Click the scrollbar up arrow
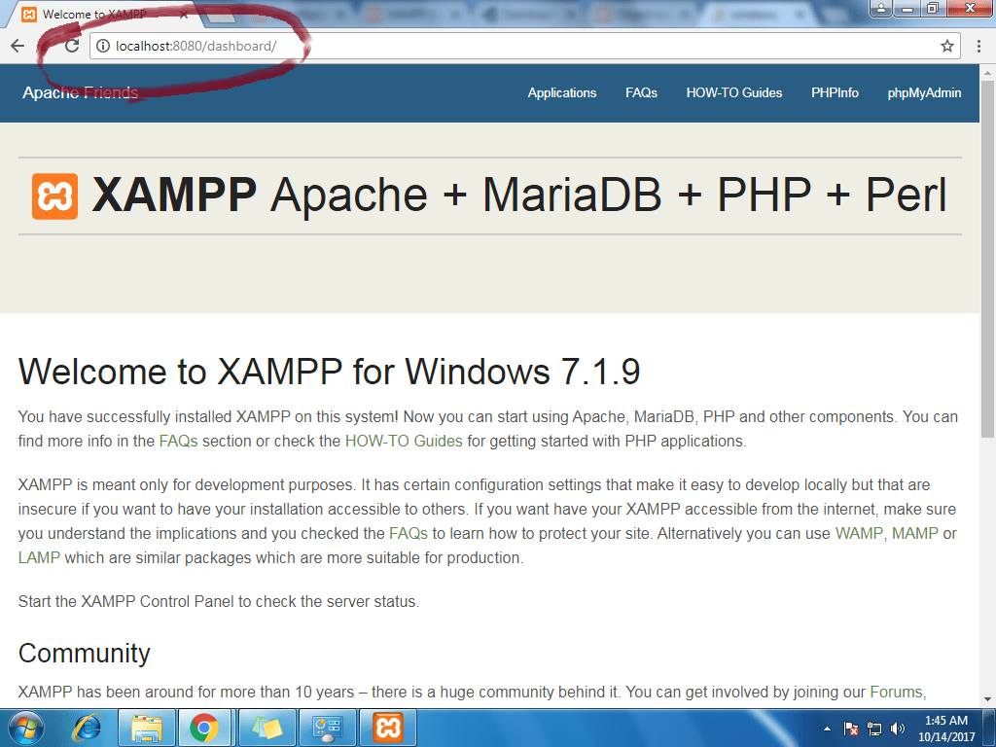Image resolution: width=996 pixels, height=747 pixels. (988, 72)
